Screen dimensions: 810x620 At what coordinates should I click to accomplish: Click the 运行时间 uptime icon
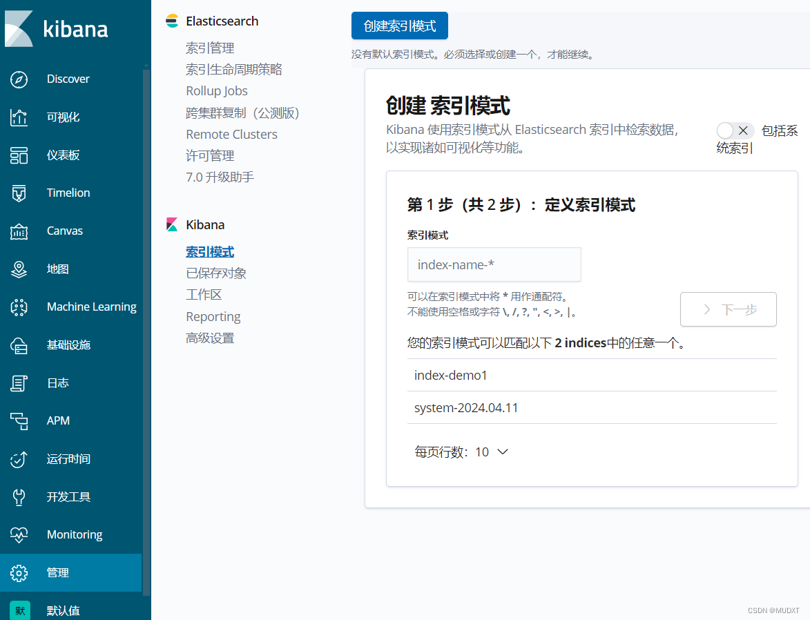click(19, 459)
